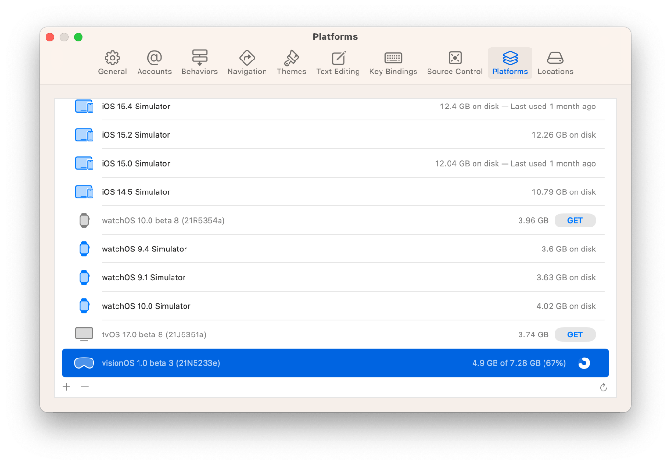Switch to the Behaviors tab

(199, 63)
